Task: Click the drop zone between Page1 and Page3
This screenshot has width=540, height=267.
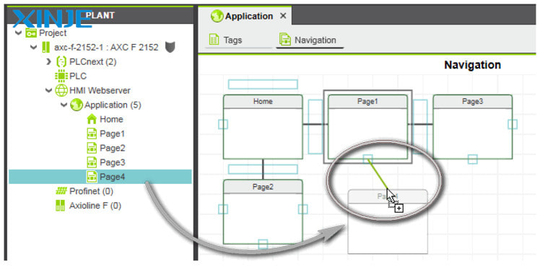Action: pyautogui.click(x=420, y=126)
